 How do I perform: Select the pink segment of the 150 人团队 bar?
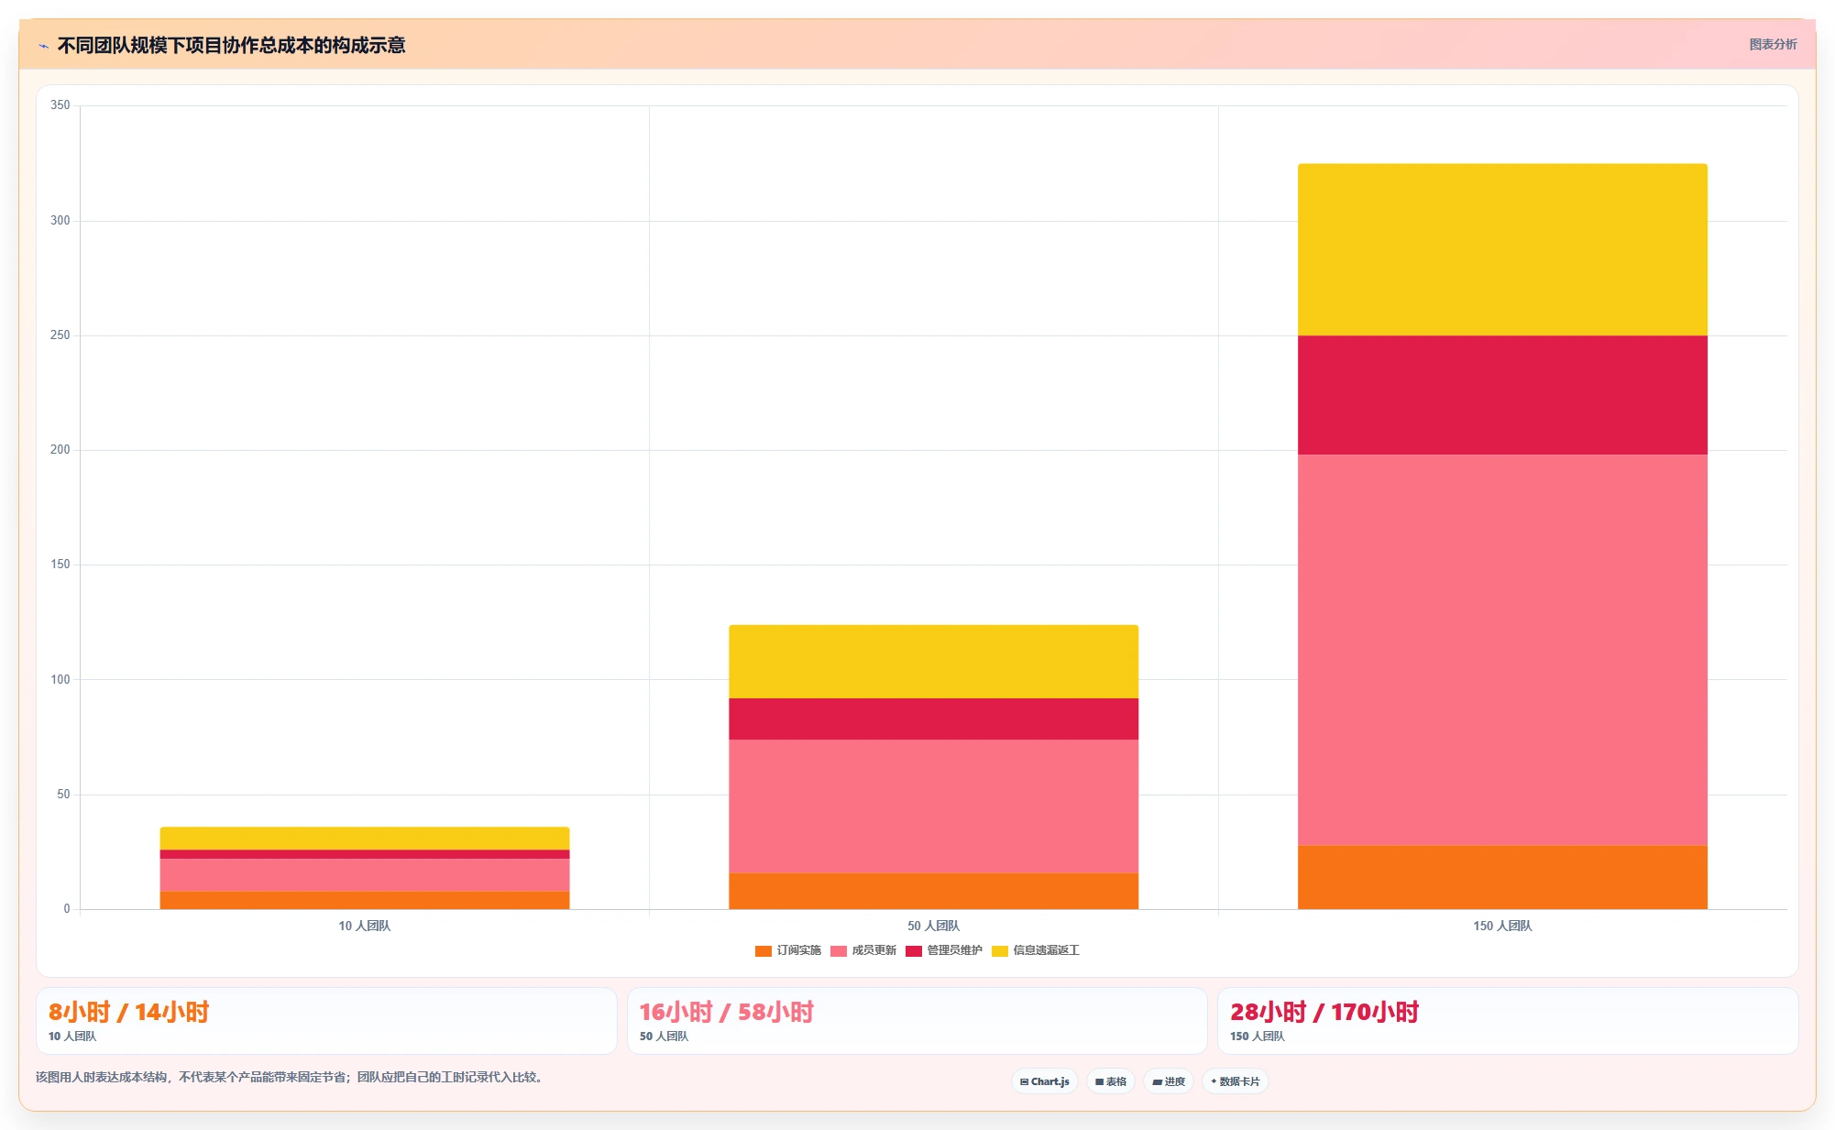(x=1502, y=650)
